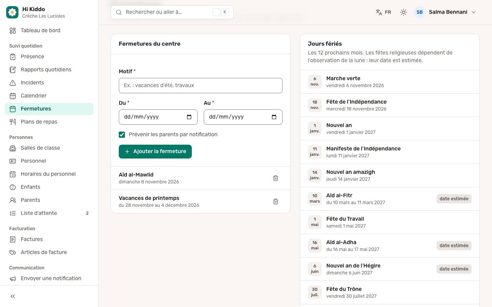Go to Rapports quotidiens
Viewport: 492px width, 307px height.
pyautogui.click(x=49, y=70)
